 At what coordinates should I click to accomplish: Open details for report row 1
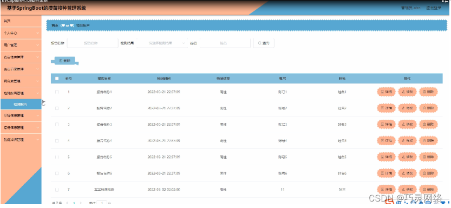(386, 92)
